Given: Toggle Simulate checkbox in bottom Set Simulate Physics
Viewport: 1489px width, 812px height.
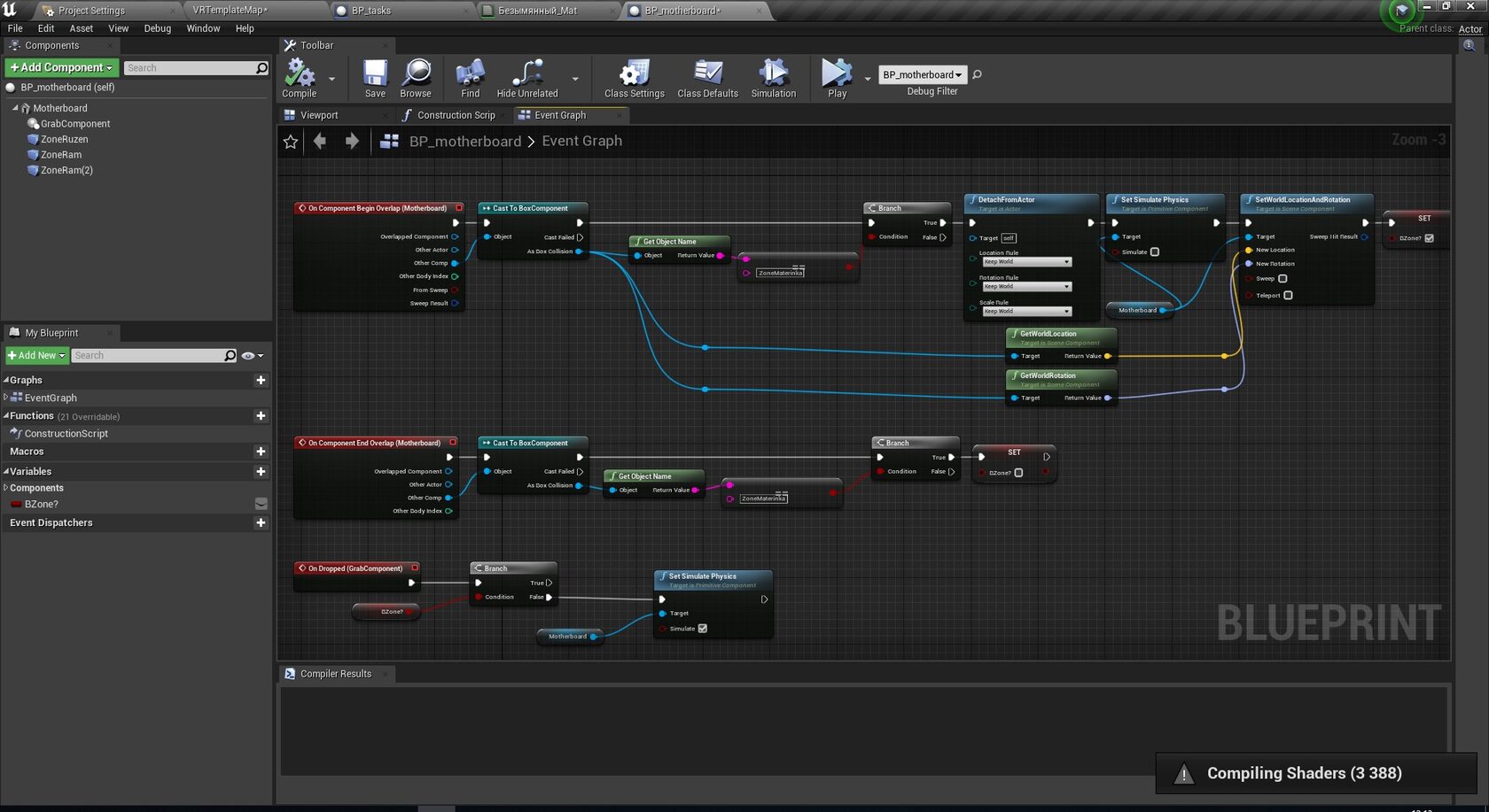Looking at the screenshot, I should [703, 629].
